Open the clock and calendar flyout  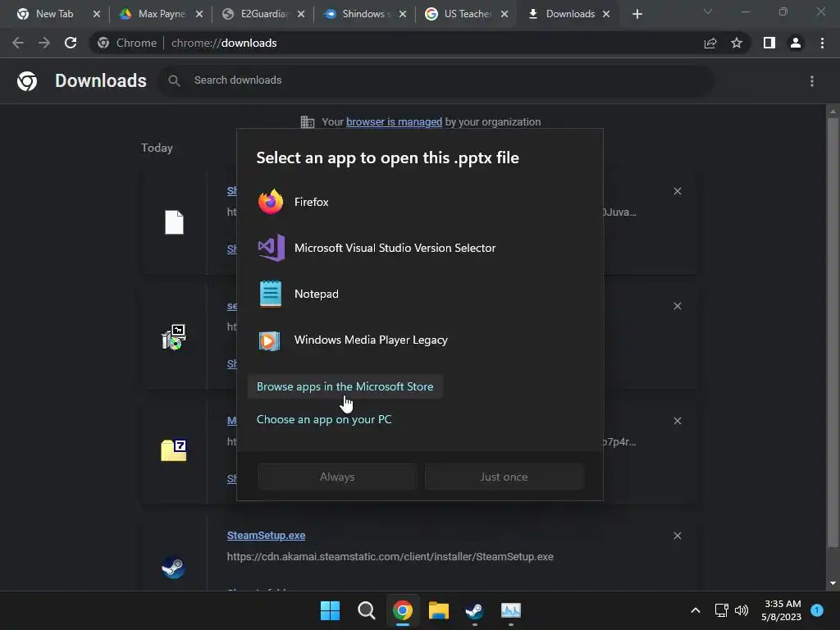pos(782,610)
